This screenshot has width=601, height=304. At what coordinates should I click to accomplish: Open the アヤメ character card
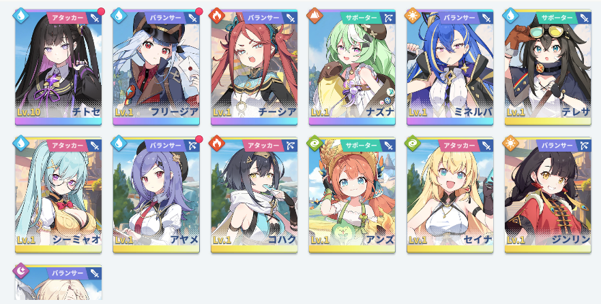[156, 195]
